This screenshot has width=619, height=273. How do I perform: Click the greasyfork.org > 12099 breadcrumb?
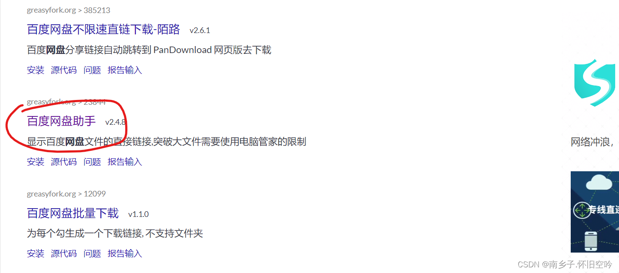66,193
